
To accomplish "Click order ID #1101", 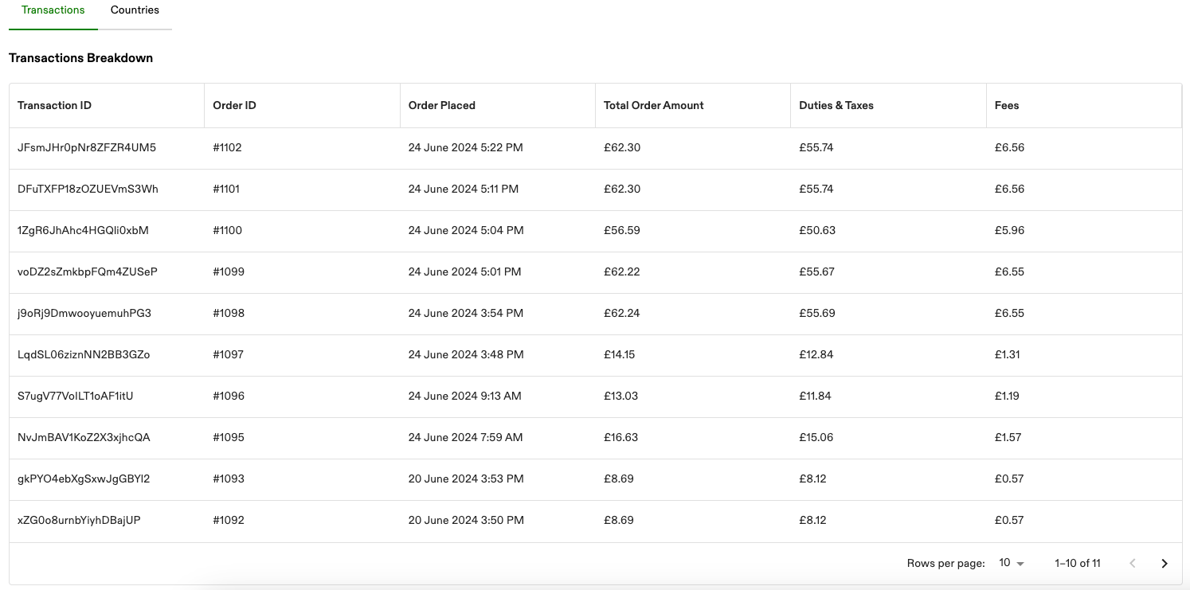I will point(226,189).
